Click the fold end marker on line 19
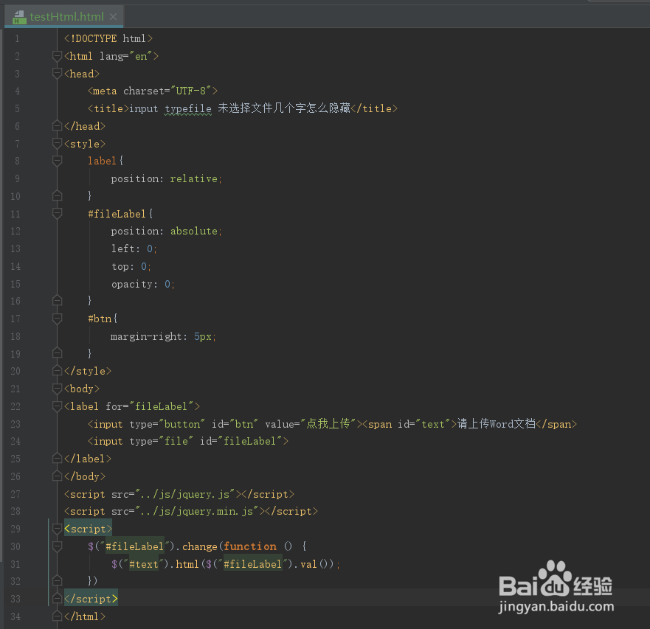Image resolution: width=650 pixels, height=629 pixels. coord(58,353)
